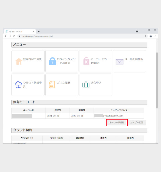Select the pink K-lock keycode release icon
The height and width of the screenshot is (172, 161).
click(86, 61)
